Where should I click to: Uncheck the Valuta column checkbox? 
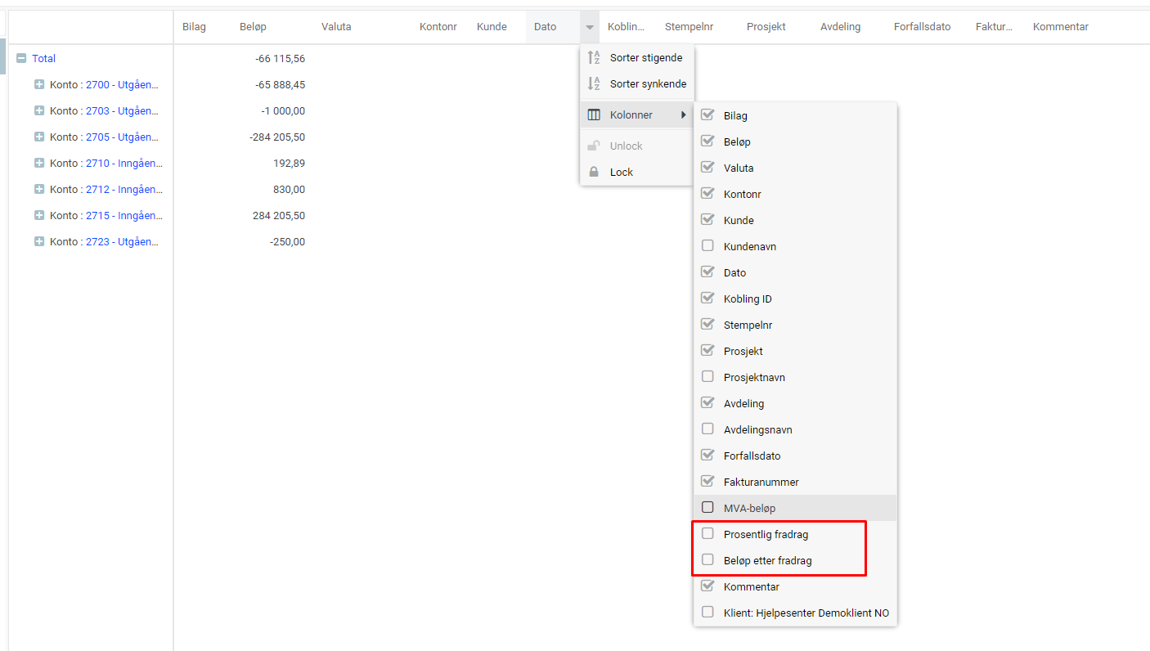pos(708,168)
